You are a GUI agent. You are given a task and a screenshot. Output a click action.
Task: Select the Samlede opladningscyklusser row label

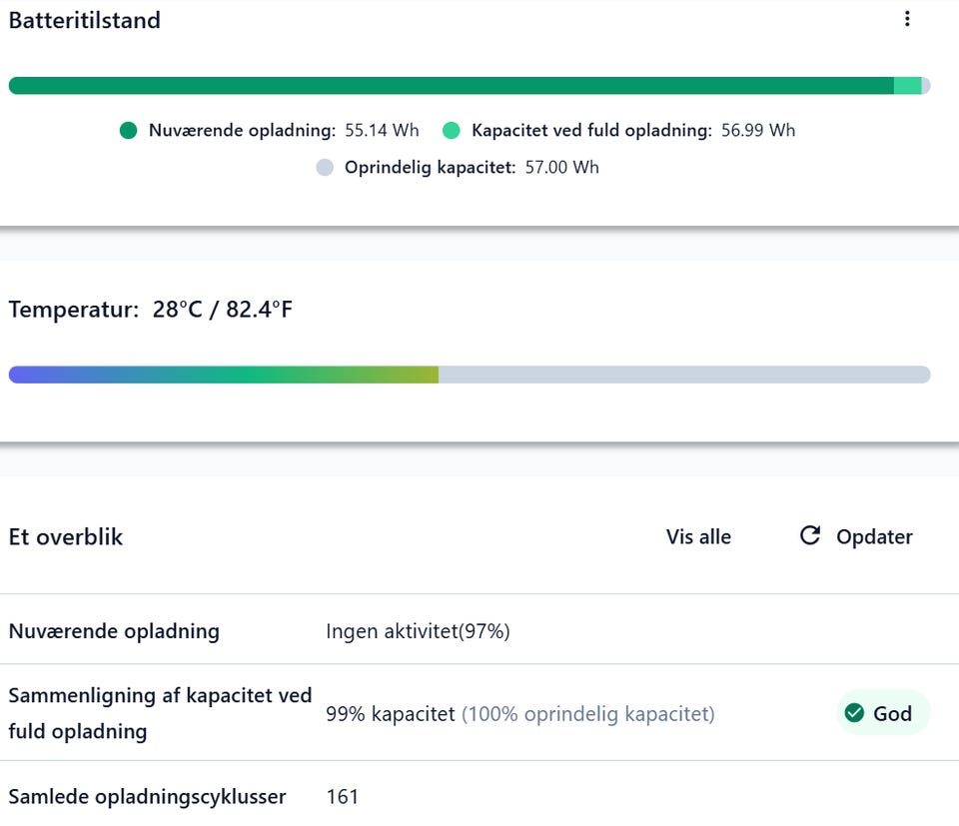(147, 797)
